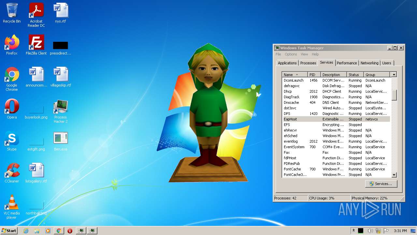The image size is (417, 235).
Task: Open Firefox from the desktop
Action: pyautogui.click(x=12, y=45)
